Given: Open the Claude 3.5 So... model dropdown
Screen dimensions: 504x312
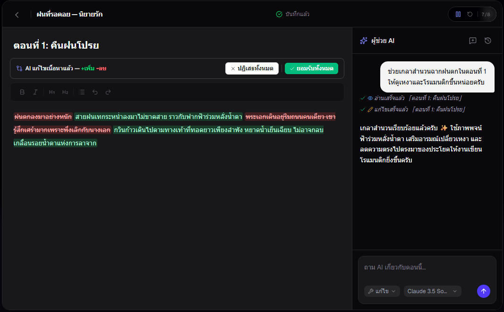Looking at the screenshot, I should (432, 291).
